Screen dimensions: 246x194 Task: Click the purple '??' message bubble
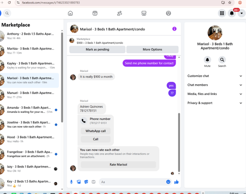pos(172,93)
